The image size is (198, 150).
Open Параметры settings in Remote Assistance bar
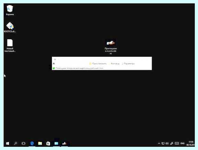(x=128, y=64)
